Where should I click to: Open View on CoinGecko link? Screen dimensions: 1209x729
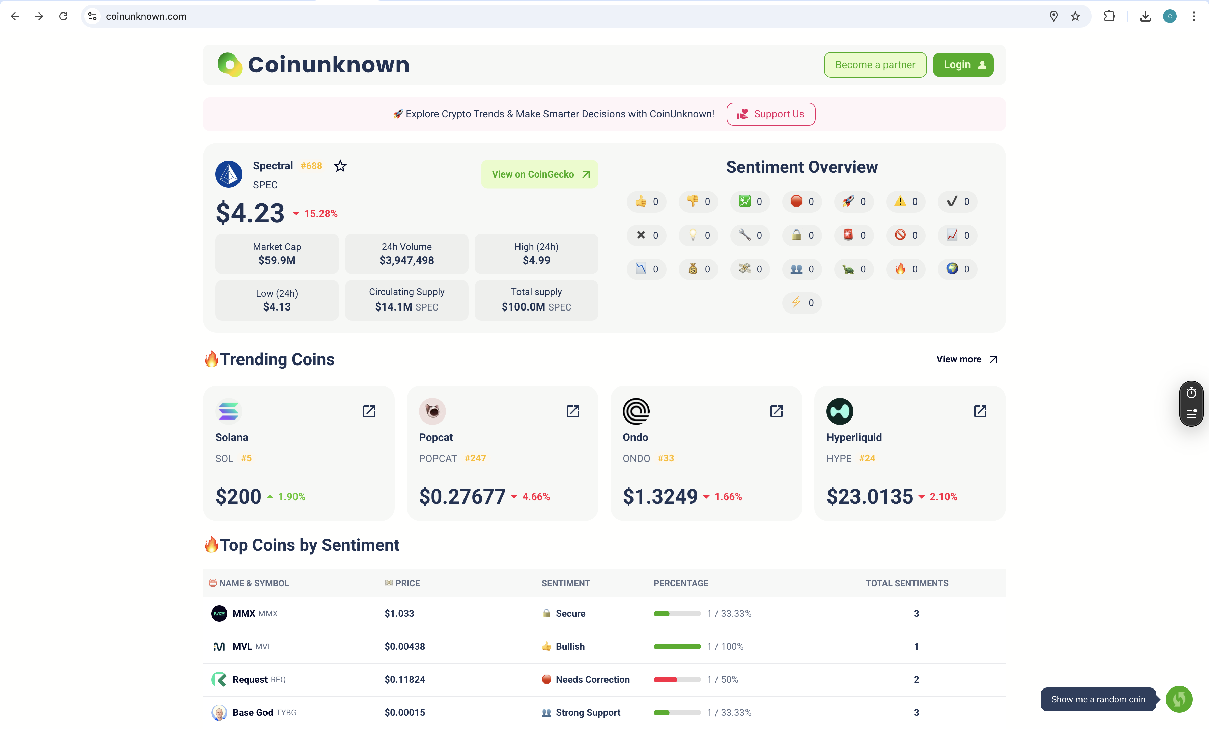click(x=539, y=174)
